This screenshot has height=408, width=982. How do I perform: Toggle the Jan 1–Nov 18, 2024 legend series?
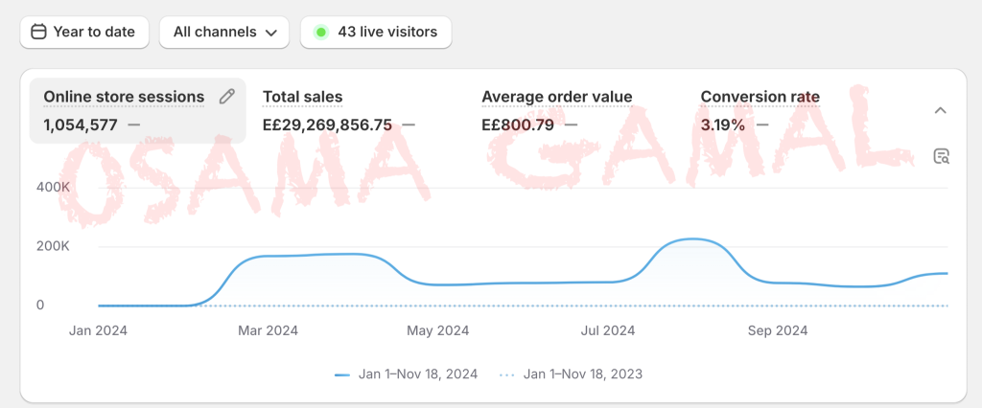[x=417, y=374]
